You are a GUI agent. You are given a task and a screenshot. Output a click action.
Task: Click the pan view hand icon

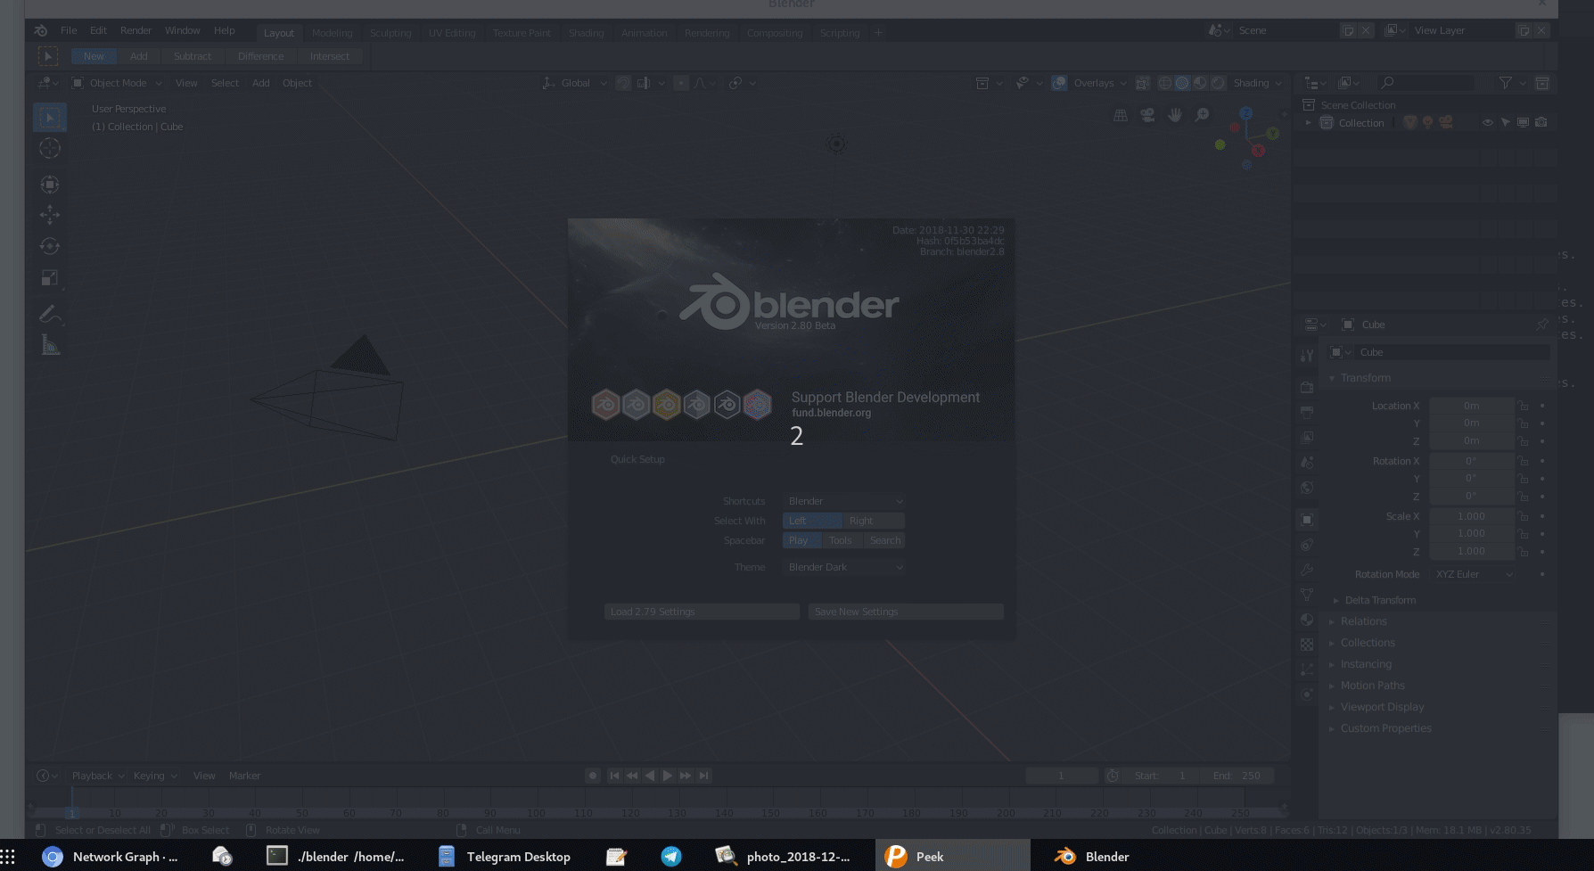click(x=1175, y=115)
